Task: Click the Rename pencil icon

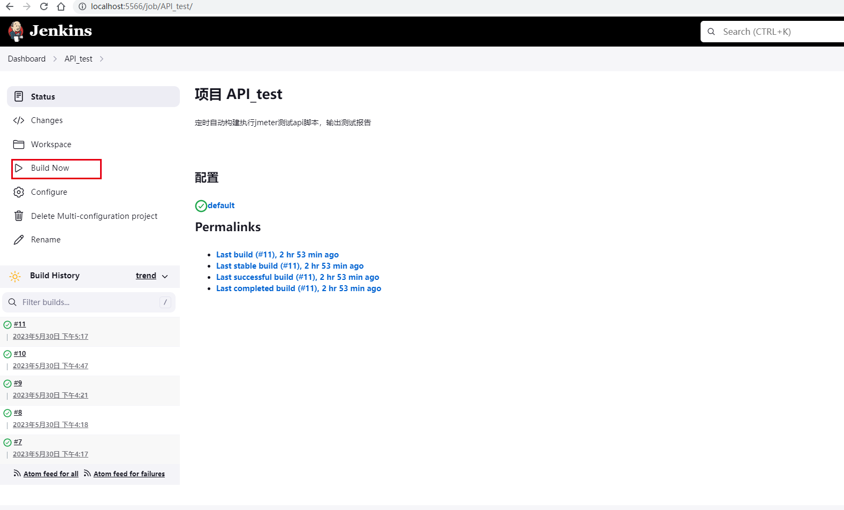Action: 19,240
